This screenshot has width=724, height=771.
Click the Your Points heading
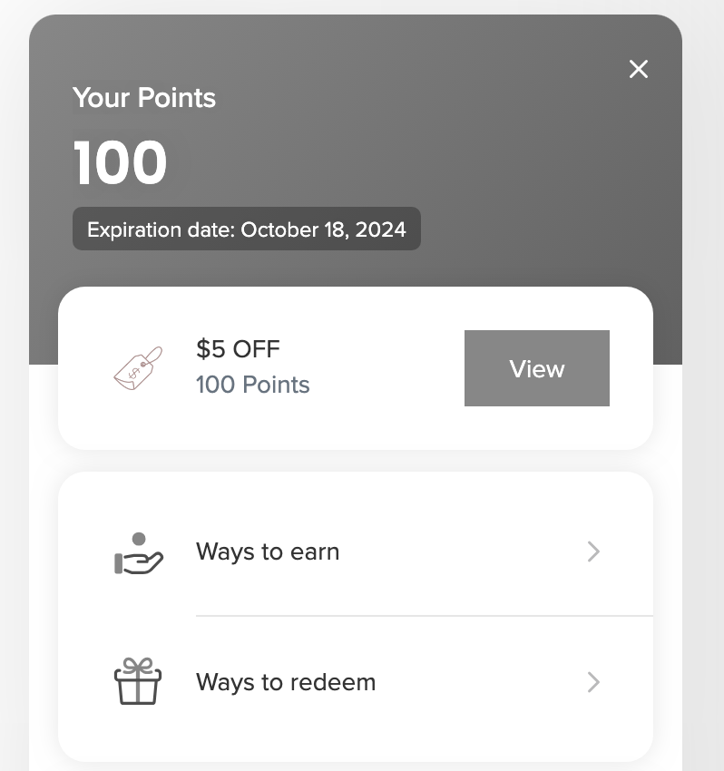pos(144,97)
